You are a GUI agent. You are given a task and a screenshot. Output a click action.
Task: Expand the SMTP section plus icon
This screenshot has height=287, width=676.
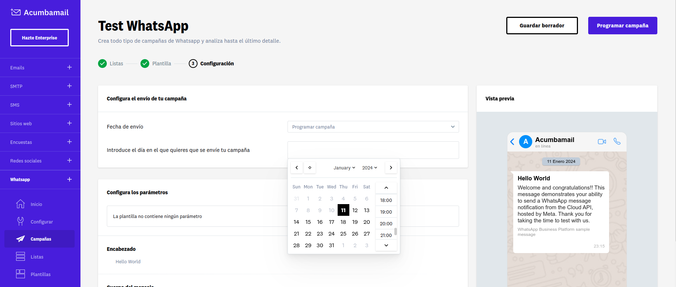pos(70,86)
